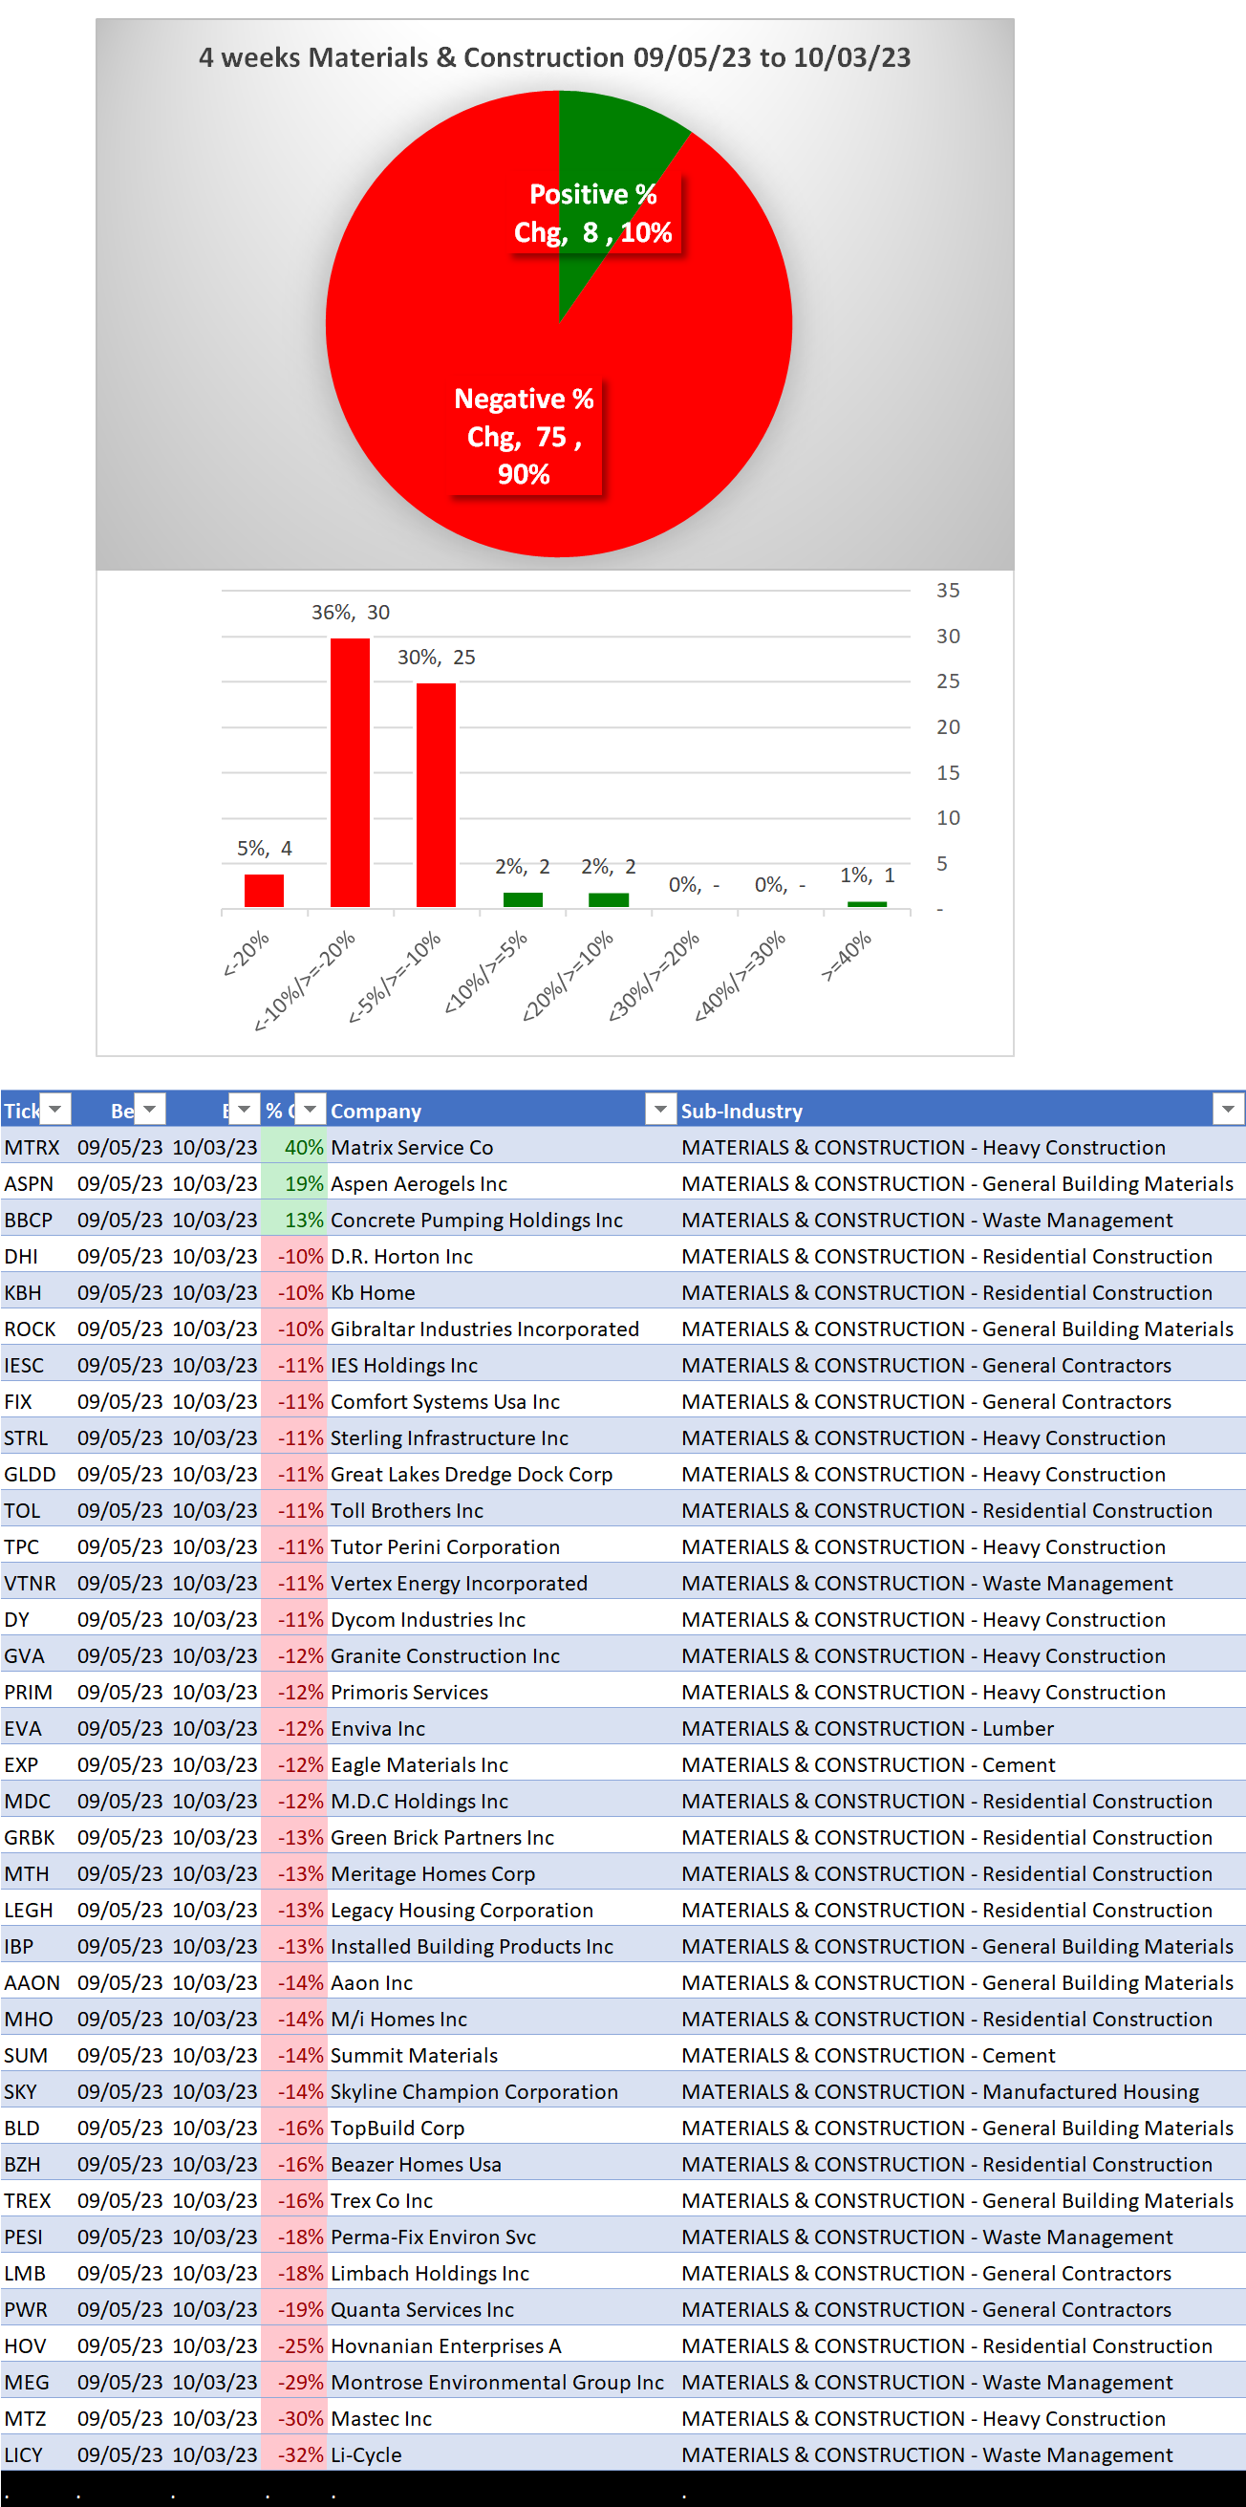Image resolution: width=1246 pixels, height=2507 pixels.
Task: Click the axis value '35' on the bar chart
Action: [x=947, y=590]
